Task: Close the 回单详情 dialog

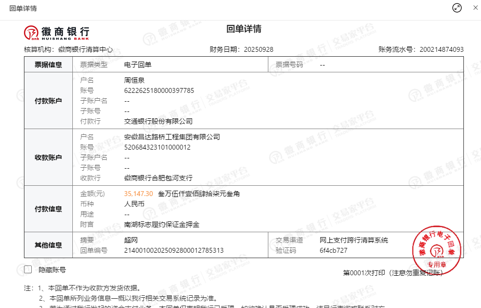Action: [475, 8]
